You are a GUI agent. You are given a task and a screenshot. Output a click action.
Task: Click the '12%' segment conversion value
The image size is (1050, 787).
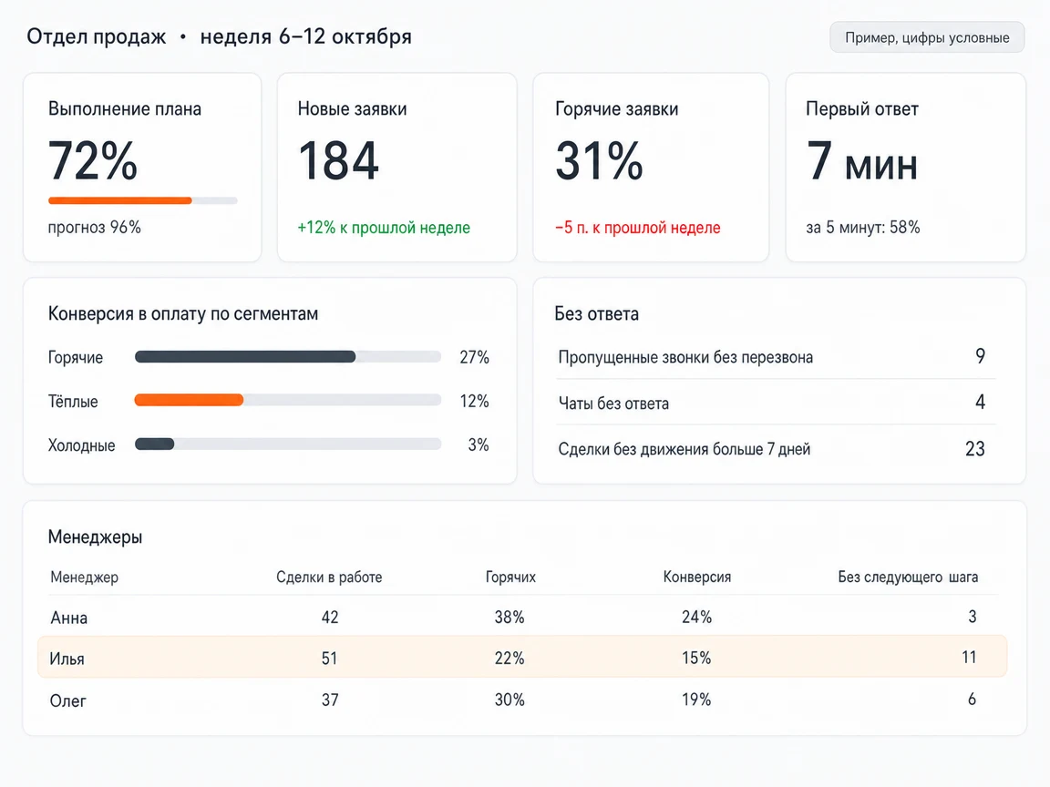coord(474,402)
